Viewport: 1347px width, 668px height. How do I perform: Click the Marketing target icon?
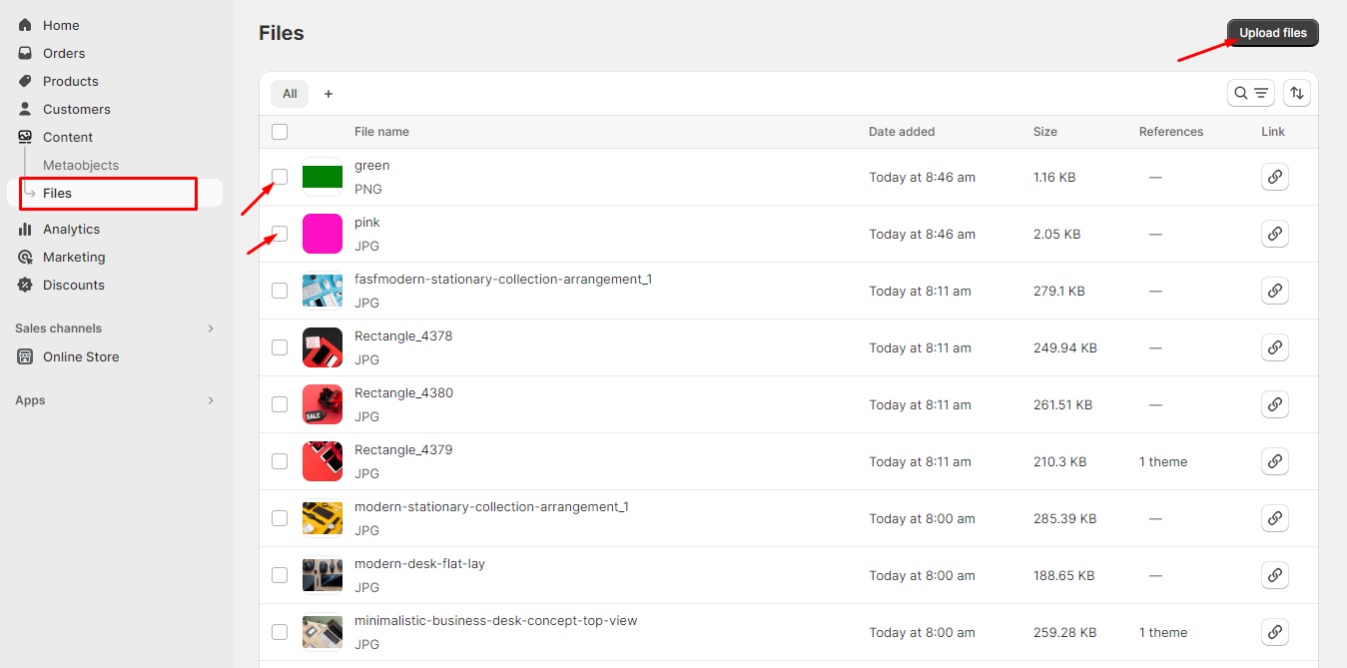(25, 257)
